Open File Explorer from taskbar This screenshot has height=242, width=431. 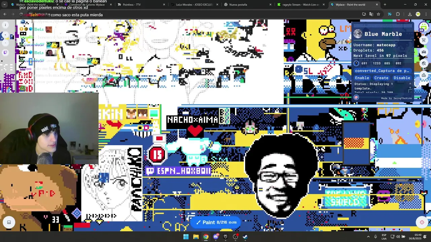[196, 237]
